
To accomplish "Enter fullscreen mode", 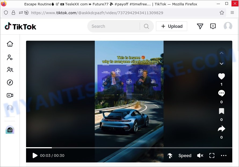I will [x=212, y=155].
